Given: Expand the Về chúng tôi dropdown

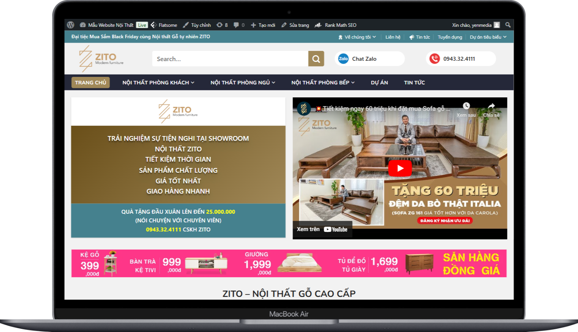Looking at the screenshot, I should [x=357, y=37].
